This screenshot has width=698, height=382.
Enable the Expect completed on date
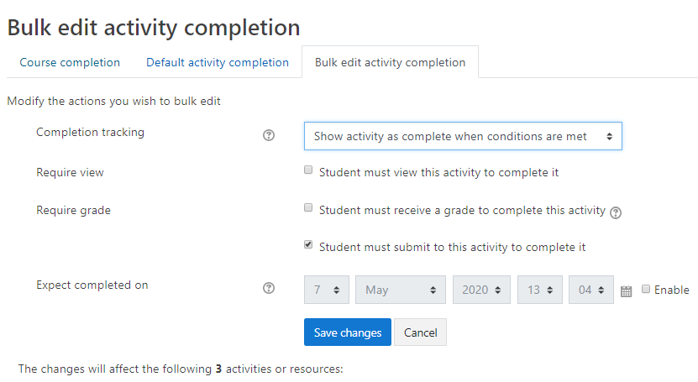click(646, 289)
